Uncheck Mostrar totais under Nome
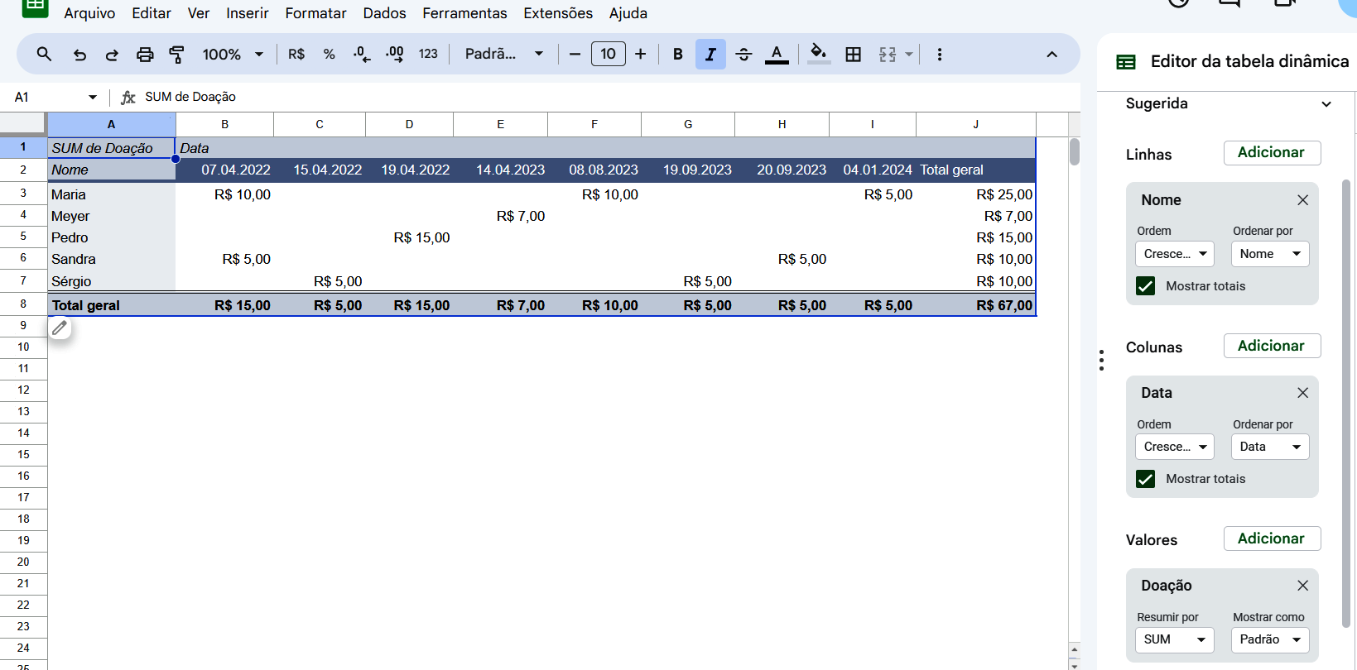 1145,286
